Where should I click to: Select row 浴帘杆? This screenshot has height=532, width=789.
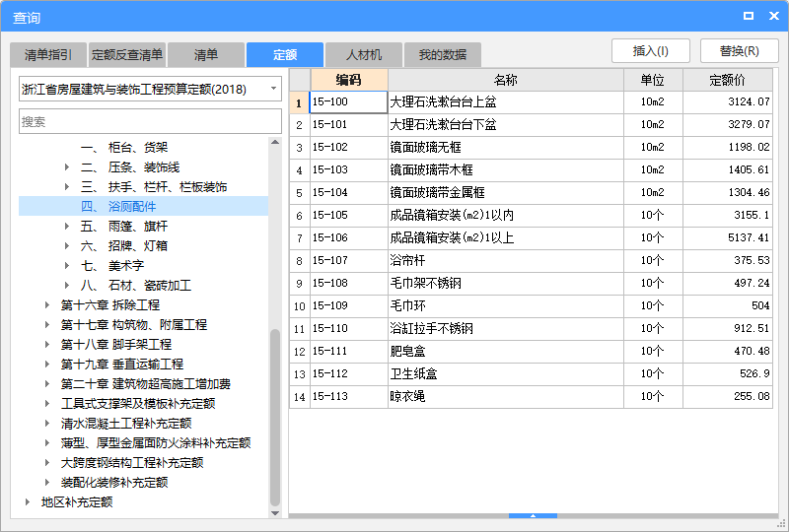(531, 260)
